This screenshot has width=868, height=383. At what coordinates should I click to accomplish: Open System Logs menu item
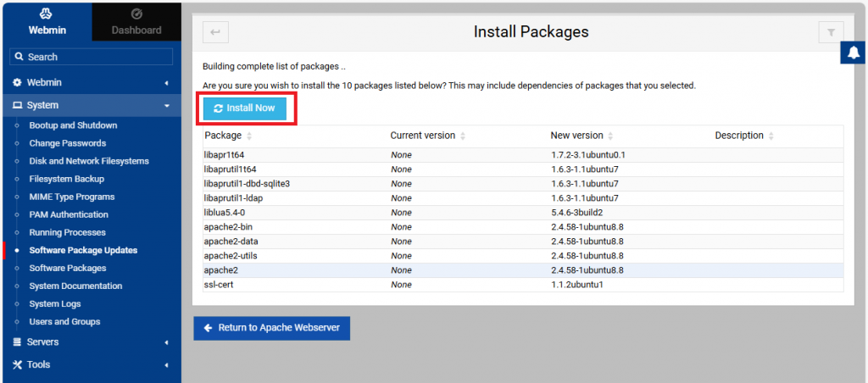pyautogui.click(x=55, y=304)
